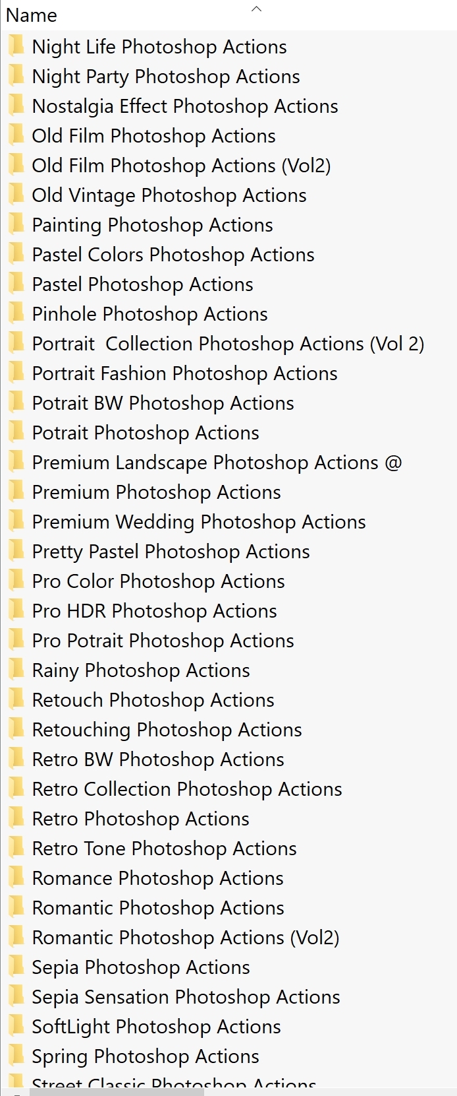Click the Pro HDR Photoshop Actions folder icon
This screenshot has width=457, height=1096.
coord(16,610)
